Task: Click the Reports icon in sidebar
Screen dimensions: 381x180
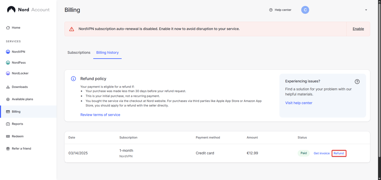Action: pos(8,124)
